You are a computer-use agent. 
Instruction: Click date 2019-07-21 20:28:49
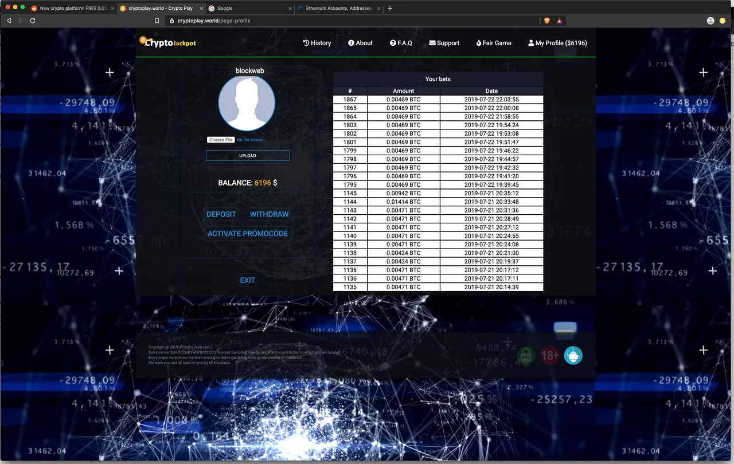tap(491, 219)
